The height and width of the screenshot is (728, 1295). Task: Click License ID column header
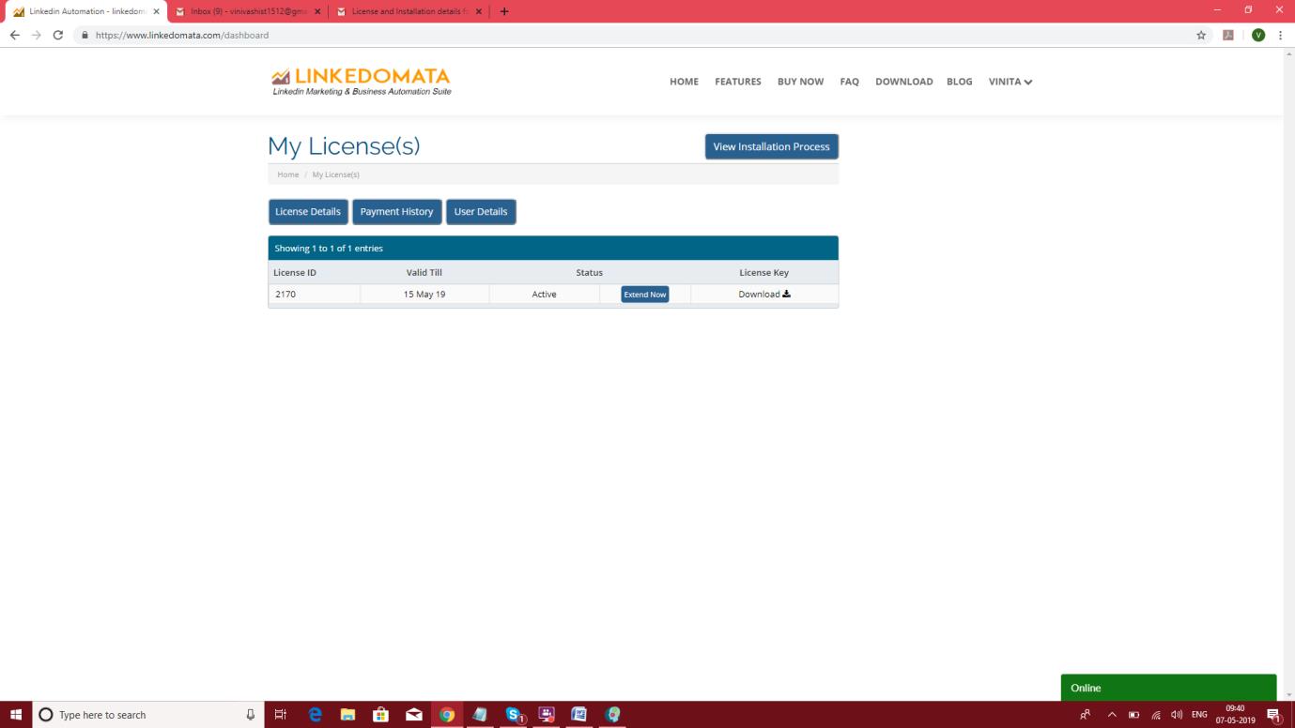[295, 273]
